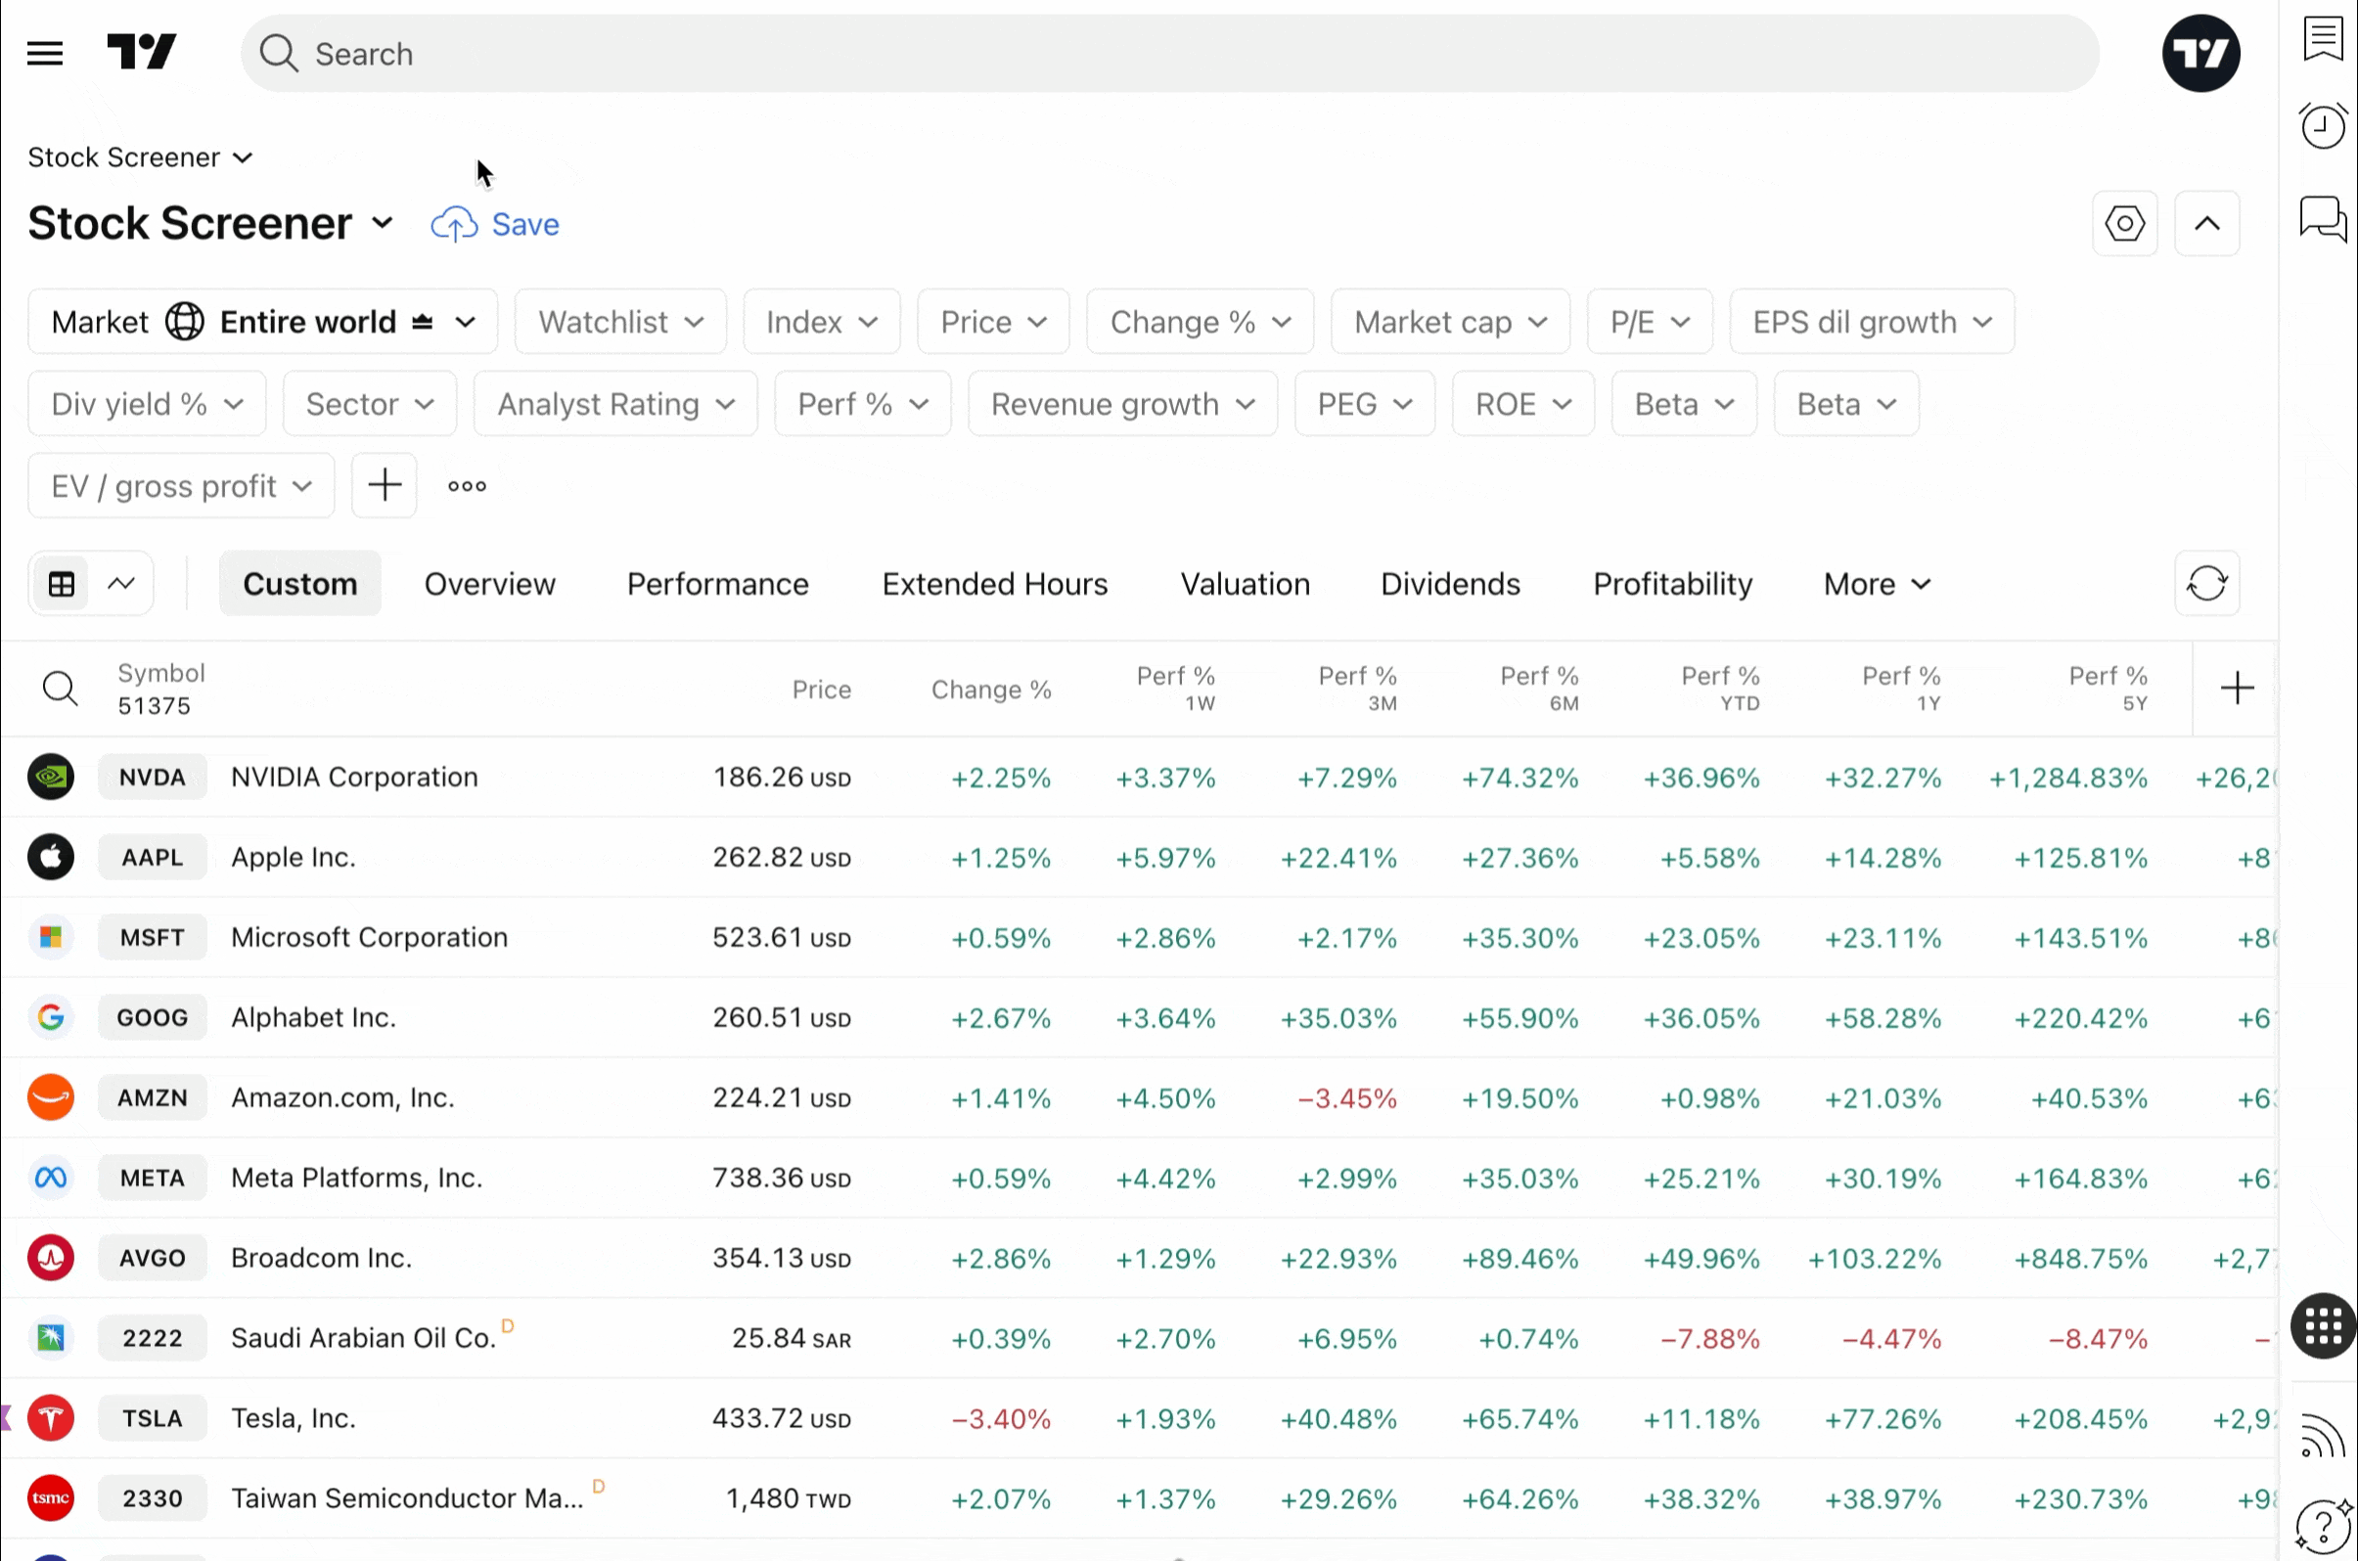Viewport: 2358px width, 1561px height.
Task: Open the watchlist panel in right sidebar
Action: [x=2322, y=40]
